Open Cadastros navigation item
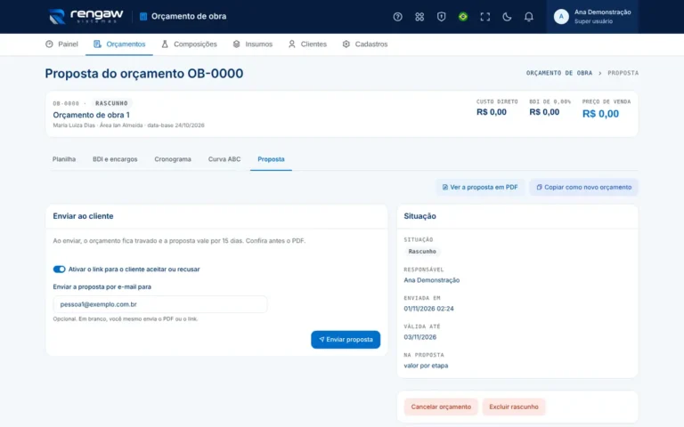Screen dimensions: 684x427 (x=365, y=44)
